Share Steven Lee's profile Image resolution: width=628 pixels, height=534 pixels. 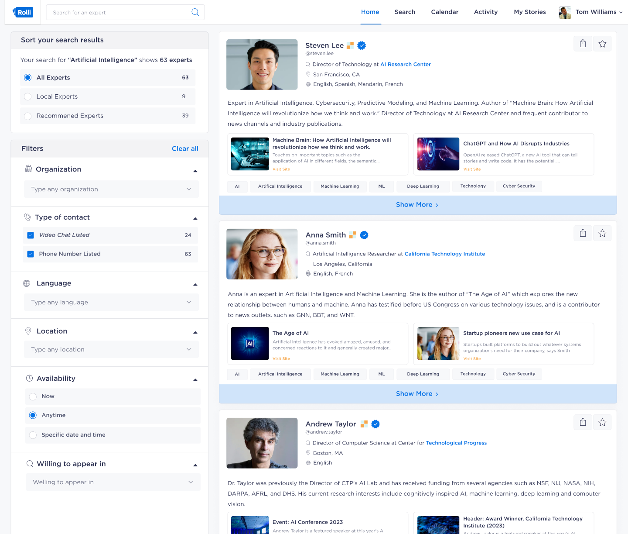coord(583,44)
